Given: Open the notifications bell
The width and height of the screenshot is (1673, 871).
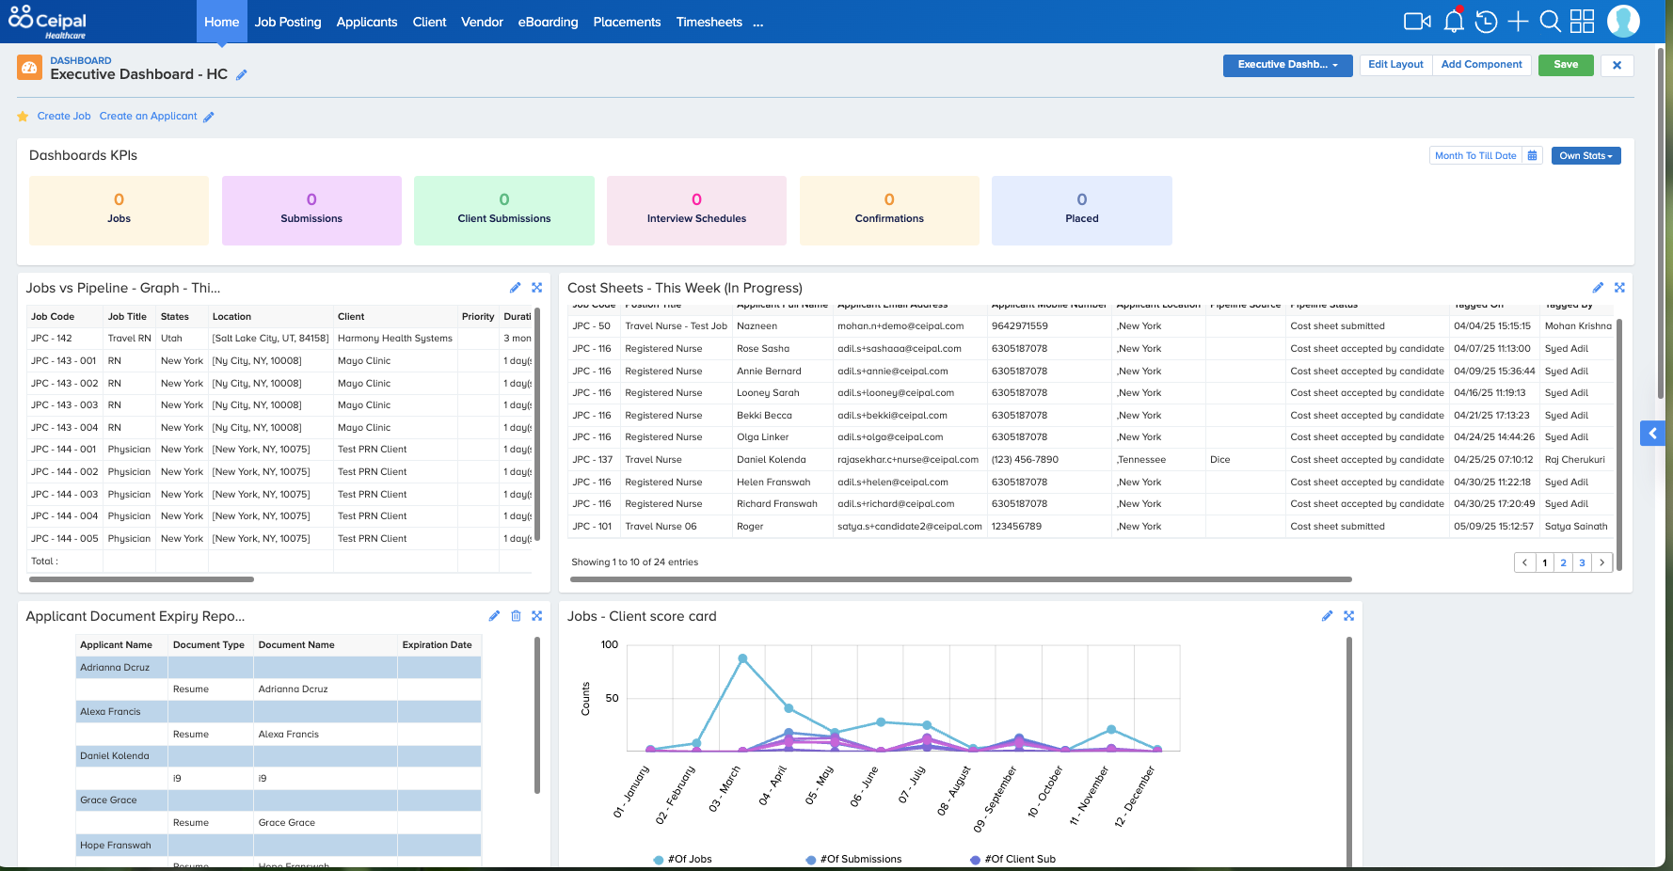Looking at the screenshot, I should [1454, 22].
